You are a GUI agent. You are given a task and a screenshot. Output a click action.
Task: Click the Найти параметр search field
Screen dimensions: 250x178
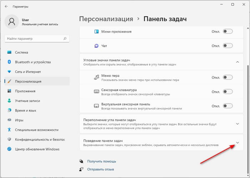tap(34, 38)
